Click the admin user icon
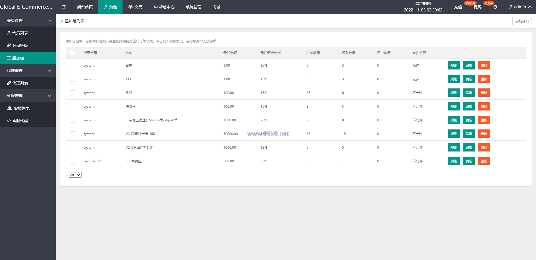The width and height of the screenshot is (536, 260). point(511,7)
